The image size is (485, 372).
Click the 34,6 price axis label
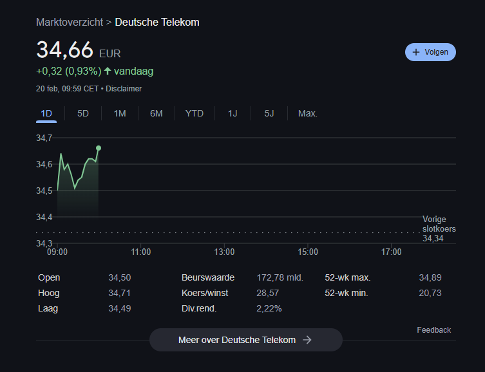pyautogui.click(x=44, y=164)
